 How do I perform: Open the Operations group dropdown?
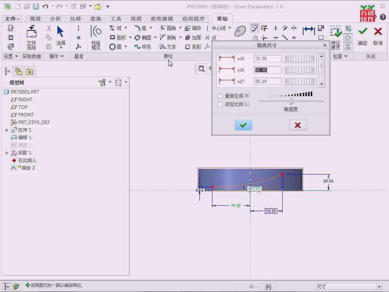[56, 56]
